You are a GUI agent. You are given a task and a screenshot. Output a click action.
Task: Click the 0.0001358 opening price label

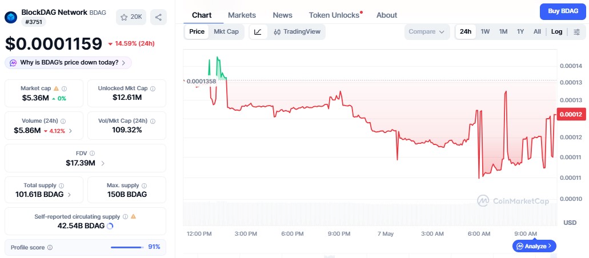click(x=201, y=82)
